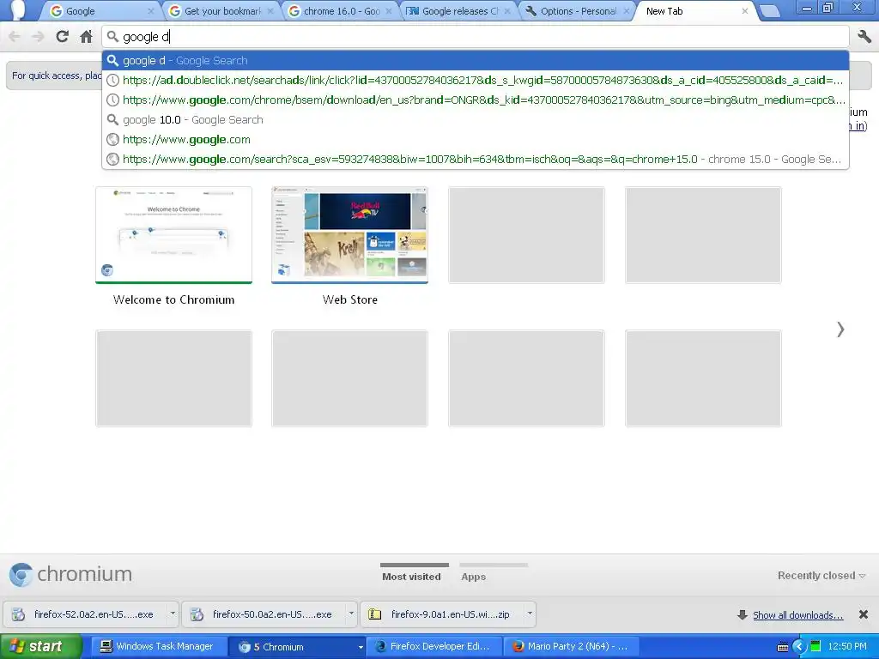Switch to the Google tab

pos(100,11)
